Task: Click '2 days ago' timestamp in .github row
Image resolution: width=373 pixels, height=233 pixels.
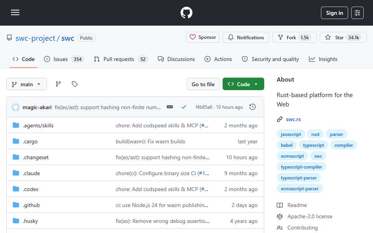Action: 244,205
